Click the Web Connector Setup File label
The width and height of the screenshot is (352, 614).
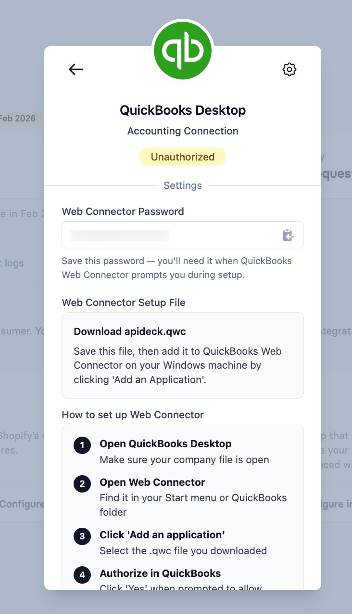coord(124,303)
